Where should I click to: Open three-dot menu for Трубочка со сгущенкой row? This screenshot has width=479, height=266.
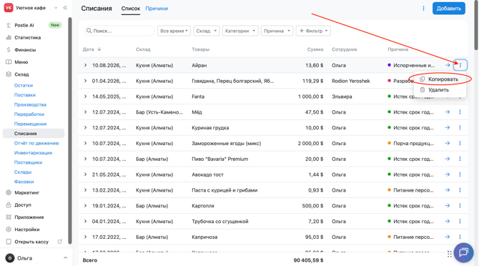pyautogui.click(x=460, y=221)
